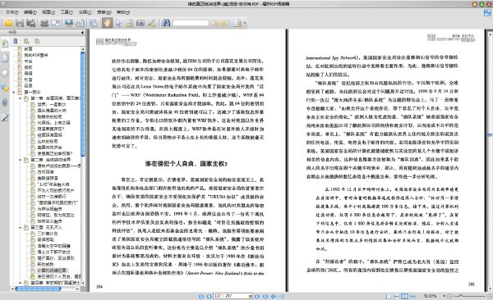Select the 版权 bookmark

coord(28,67)
